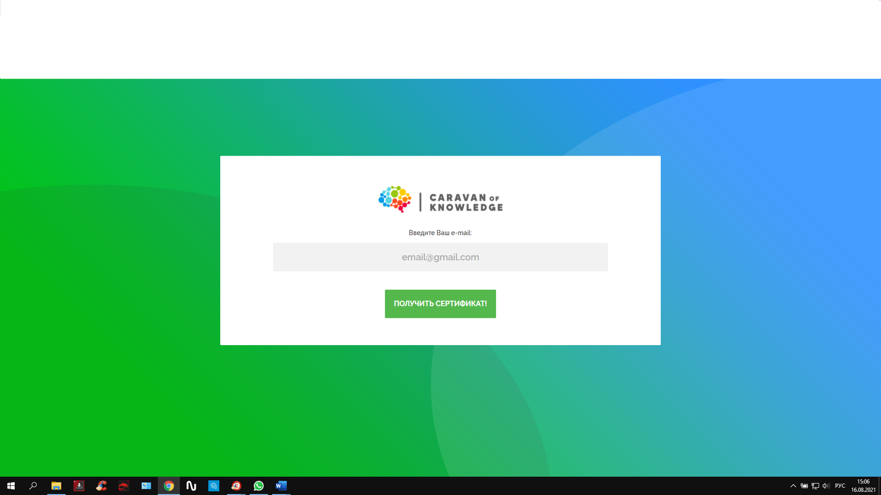The height and width of the screenshot is (495, 881).
Task: Open File Explorer from the taskbar
Action: pyautogui.click(x=56, y=486)
